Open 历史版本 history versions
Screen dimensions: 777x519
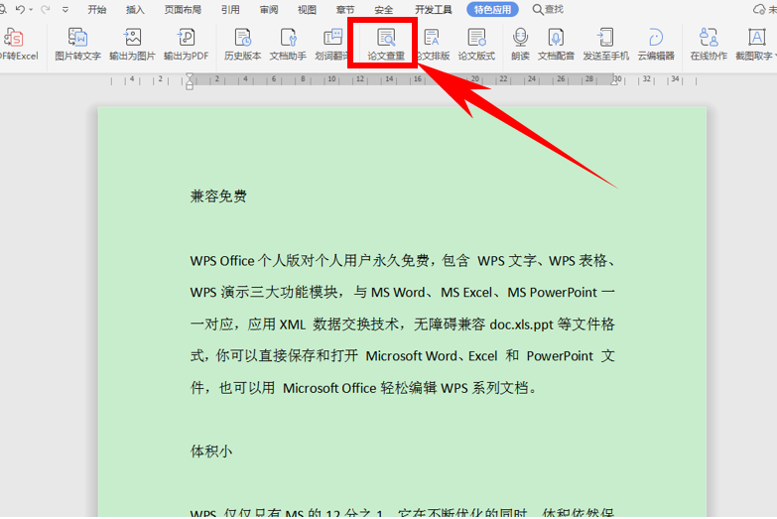(243, 44)
